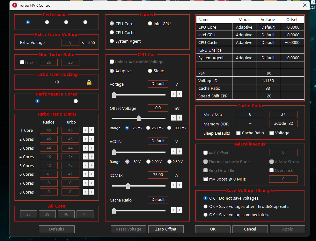Decrease the 7 Cores turbo ratio arrow
Screen dimensions: 316x241
coord(86,183)
